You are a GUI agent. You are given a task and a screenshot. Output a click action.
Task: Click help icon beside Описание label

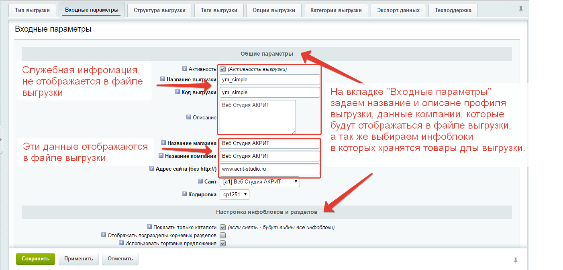(189, 117)
